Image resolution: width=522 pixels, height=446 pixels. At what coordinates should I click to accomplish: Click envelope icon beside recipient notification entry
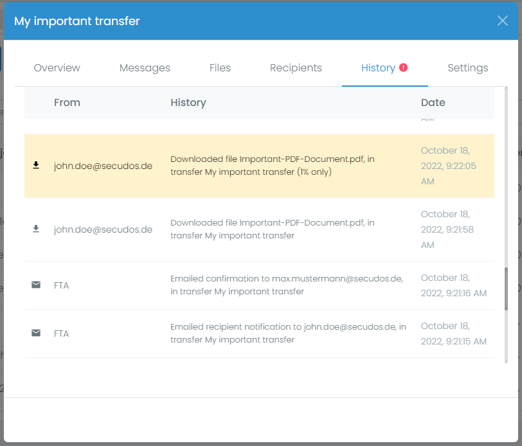[x=36, y=333]
